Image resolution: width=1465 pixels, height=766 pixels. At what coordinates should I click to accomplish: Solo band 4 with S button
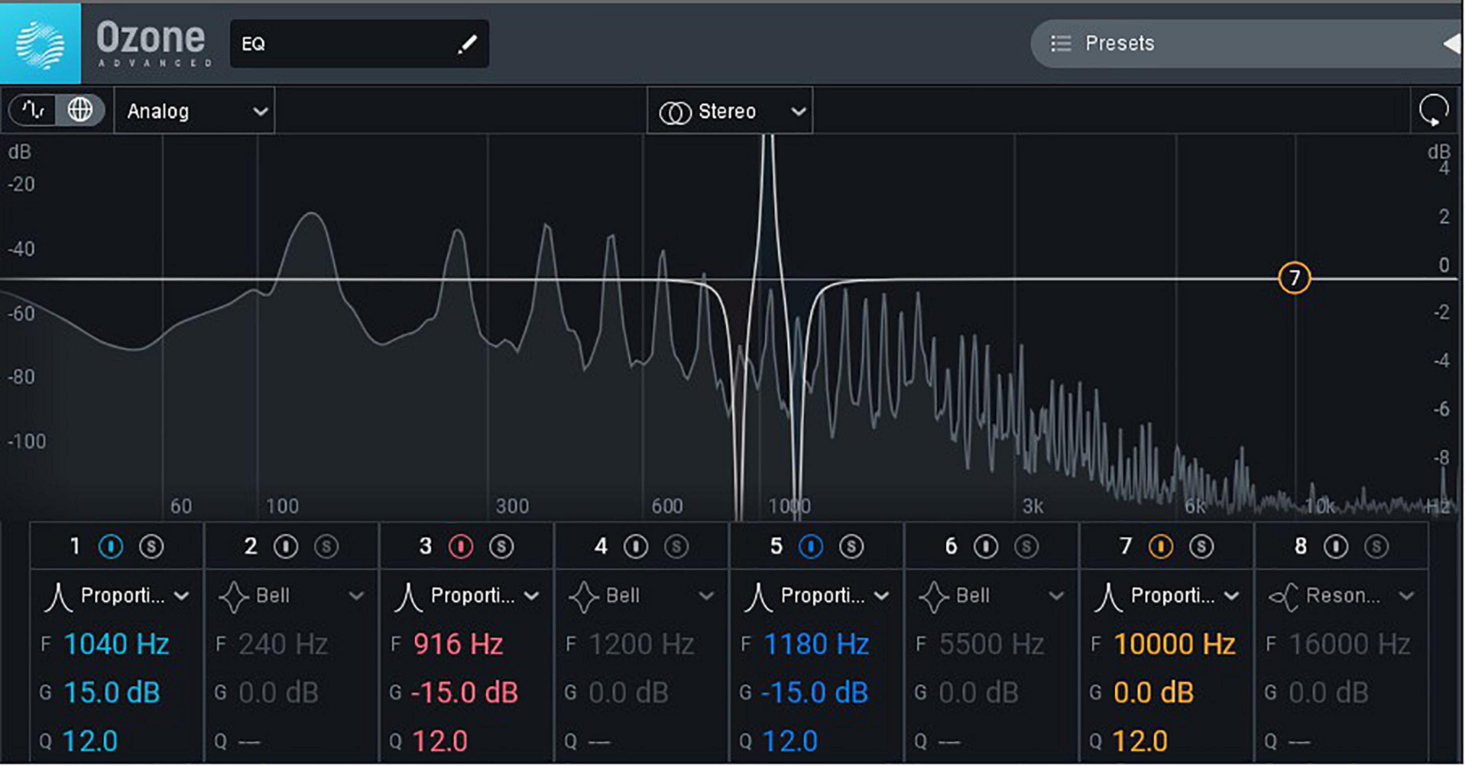click(x=677, y=547)
